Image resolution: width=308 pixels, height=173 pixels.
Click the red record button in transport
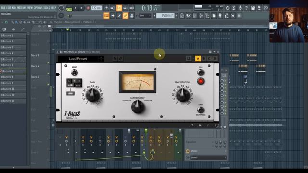[88, 8]
